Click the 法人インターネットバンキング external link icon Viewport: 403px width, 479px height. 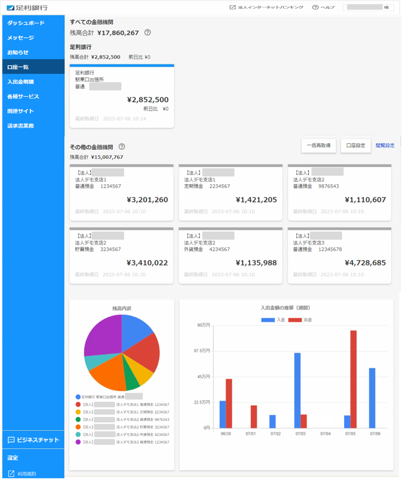point(232,7)
